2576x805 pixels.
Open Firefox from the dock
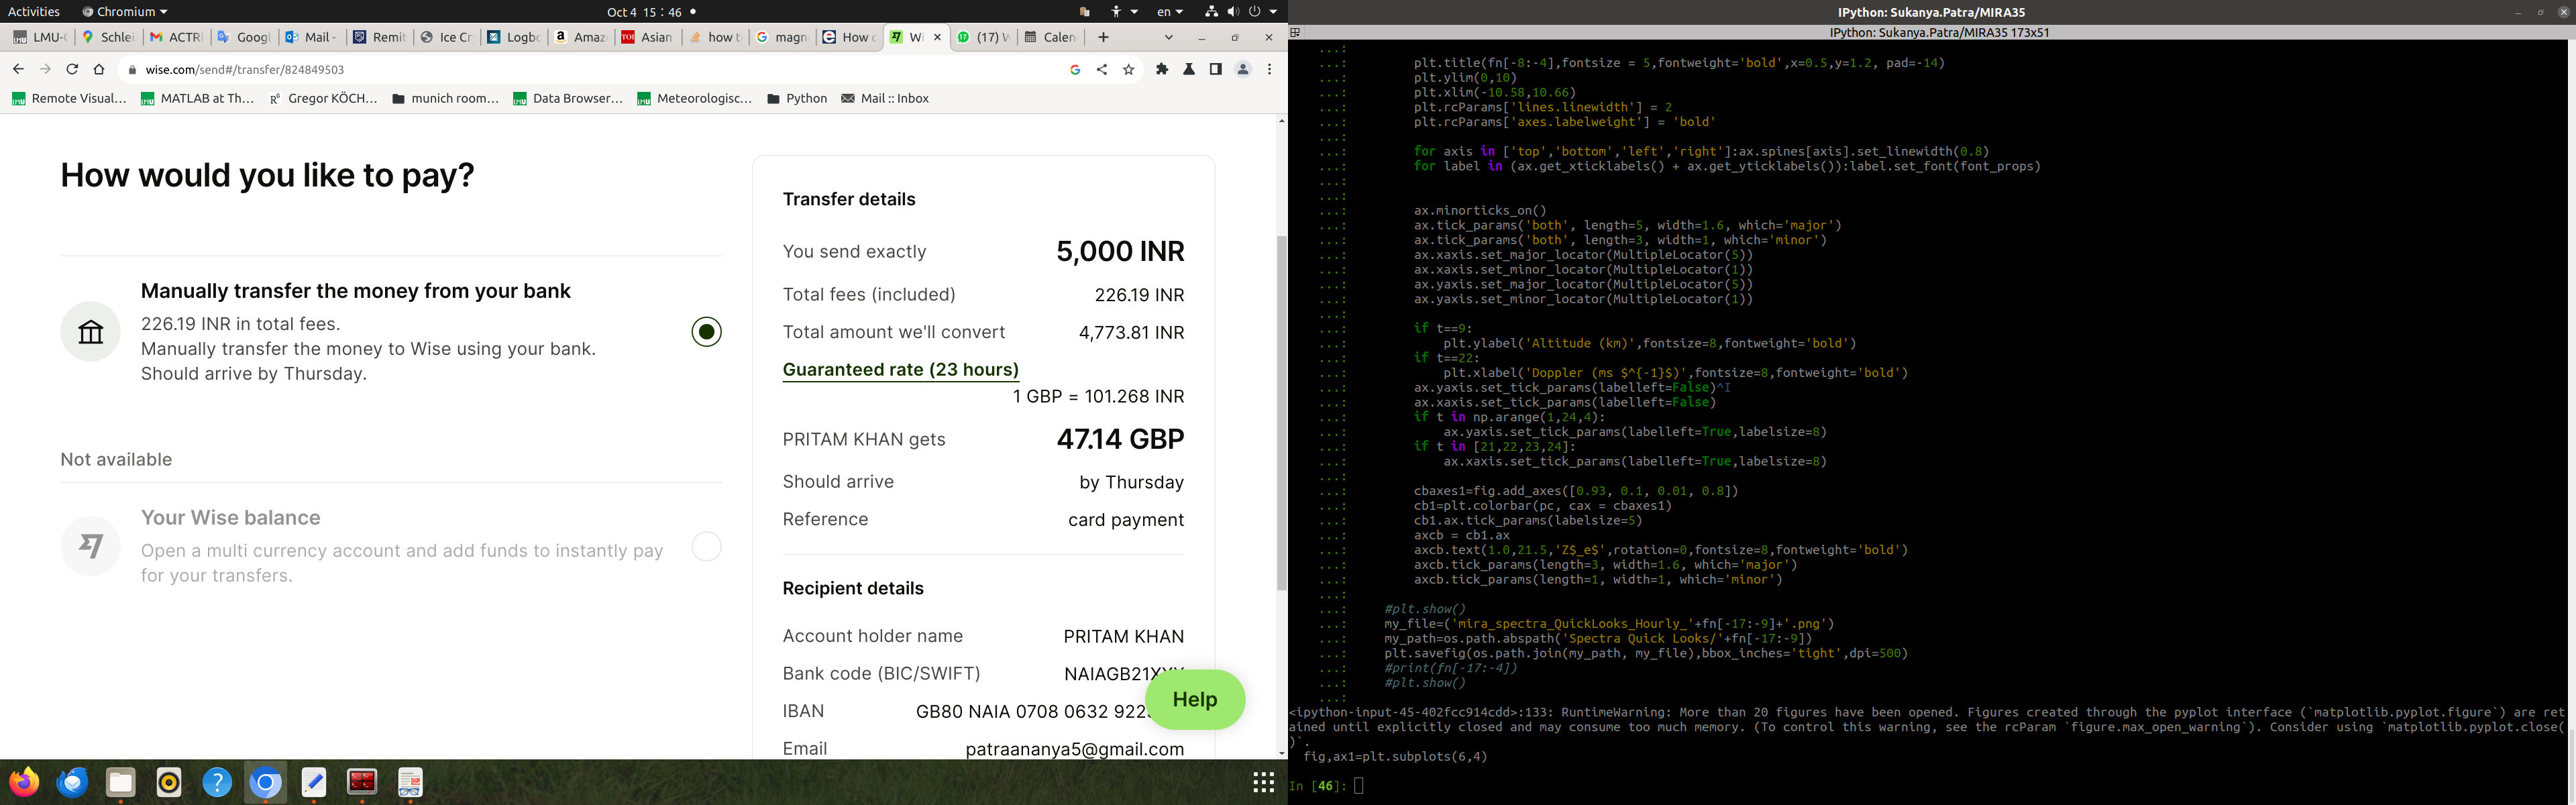point(24,782)
